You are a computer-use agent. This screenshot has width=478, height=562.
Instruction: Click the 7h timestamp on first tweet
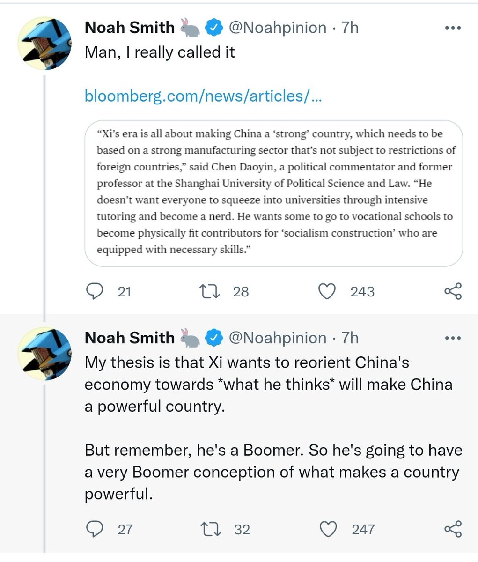(350, 28)
